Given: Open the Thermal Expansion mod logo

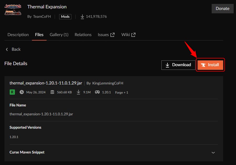Looking at the screenshot, I should pos(13,10).
